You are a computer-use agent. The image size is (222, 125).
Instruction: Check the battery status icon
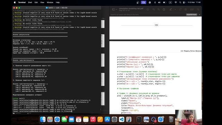tap(164, 2)
